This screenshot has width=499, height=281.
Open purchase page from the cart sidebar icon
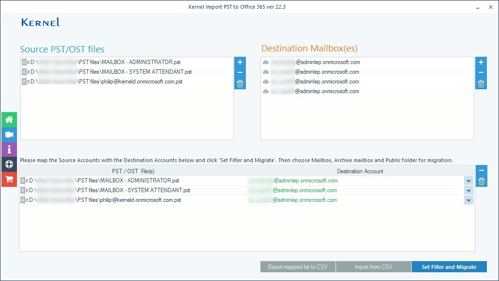point(9,179)
